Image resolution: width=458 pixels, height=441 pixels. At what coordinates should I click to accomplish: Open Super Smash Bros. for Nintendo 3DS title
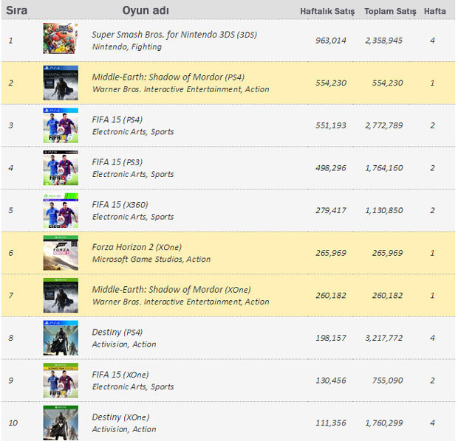coord(174,34)
